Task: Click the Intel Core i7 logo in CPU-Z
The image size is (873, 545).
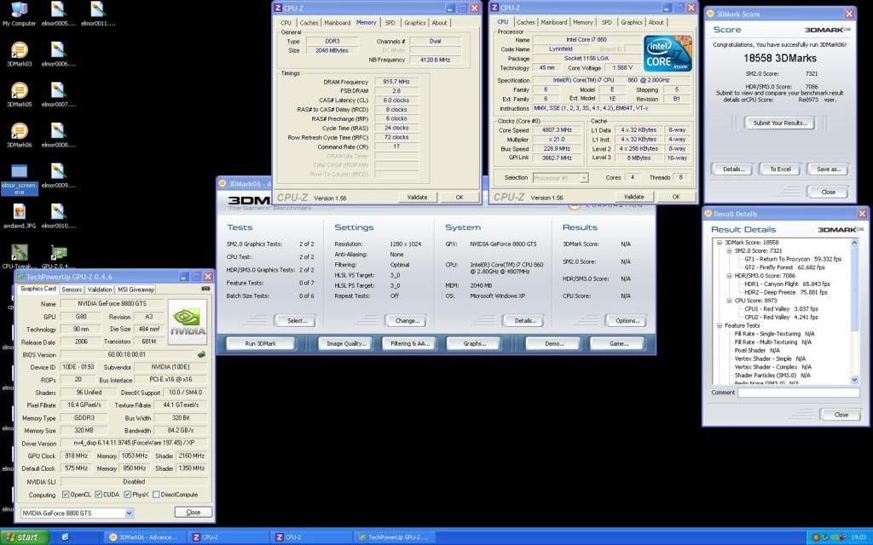Action: 669,54
